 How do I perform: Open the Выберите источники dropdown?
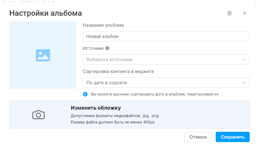166,59
